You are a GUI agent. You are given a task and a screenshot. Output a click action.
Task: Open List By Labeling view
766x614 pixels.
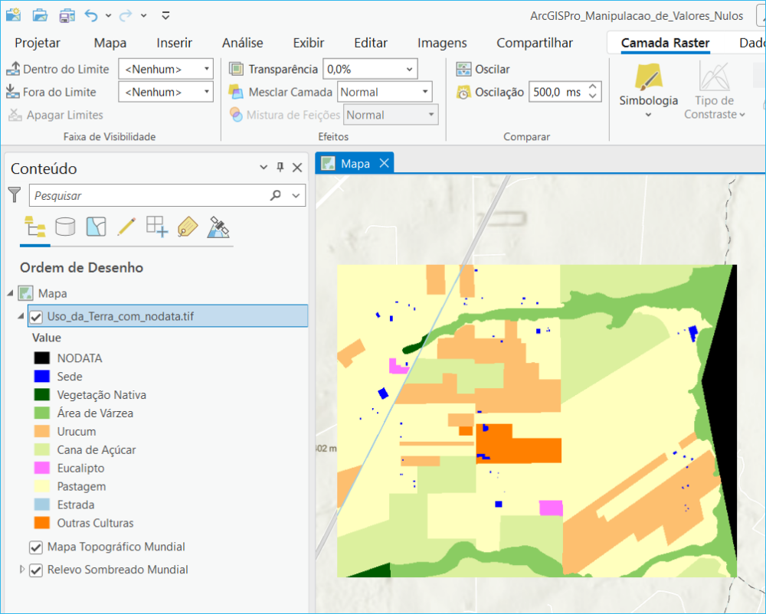click(x=188, y=227)
